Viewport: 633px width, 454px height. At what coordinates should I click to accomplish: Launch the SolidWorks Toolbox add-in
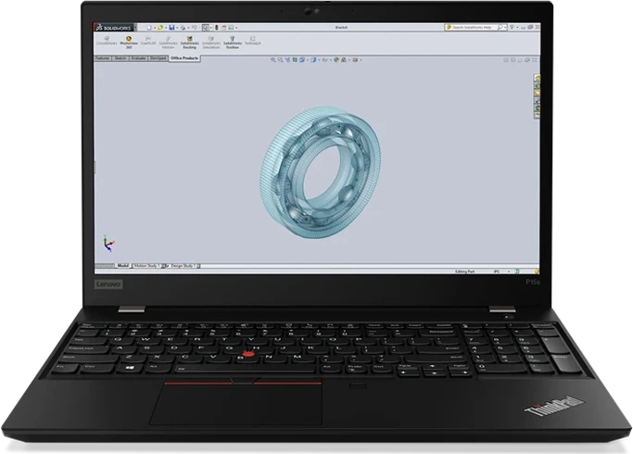coord(234,44)
